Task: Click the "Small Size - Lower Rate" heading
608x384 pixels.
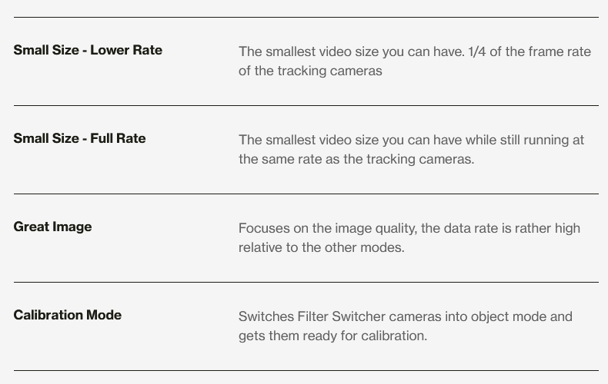Action: 88,51
